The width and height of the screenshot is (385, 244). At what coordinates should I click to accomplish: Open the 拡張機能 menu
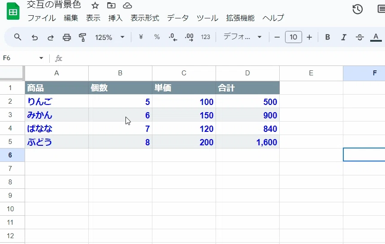click(x=240, y=18)
